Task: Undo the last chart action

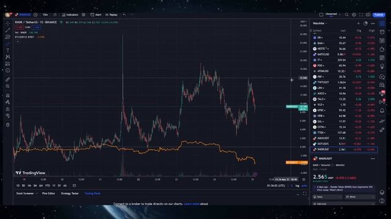Action: (124, 15)
